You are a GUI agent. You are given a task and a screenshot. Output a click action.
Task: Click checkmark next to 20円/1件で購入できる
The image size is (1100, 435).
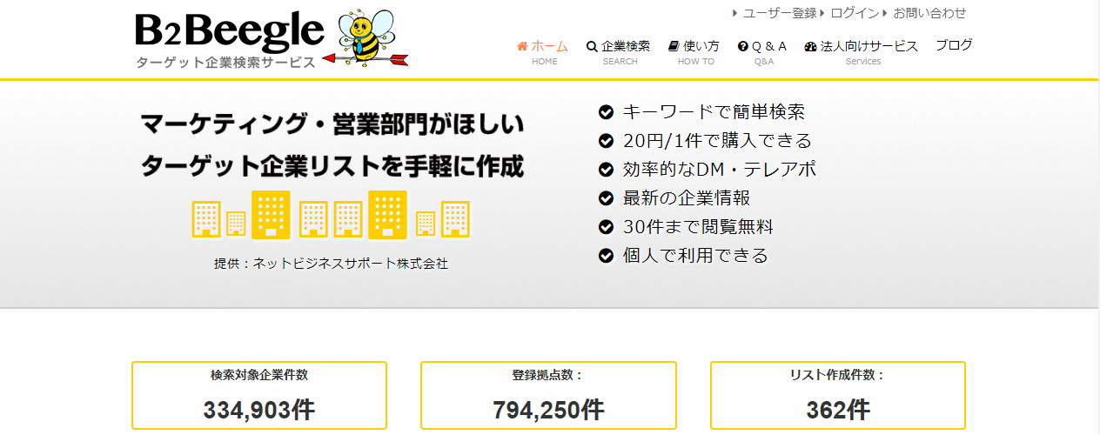pos(607,141)
